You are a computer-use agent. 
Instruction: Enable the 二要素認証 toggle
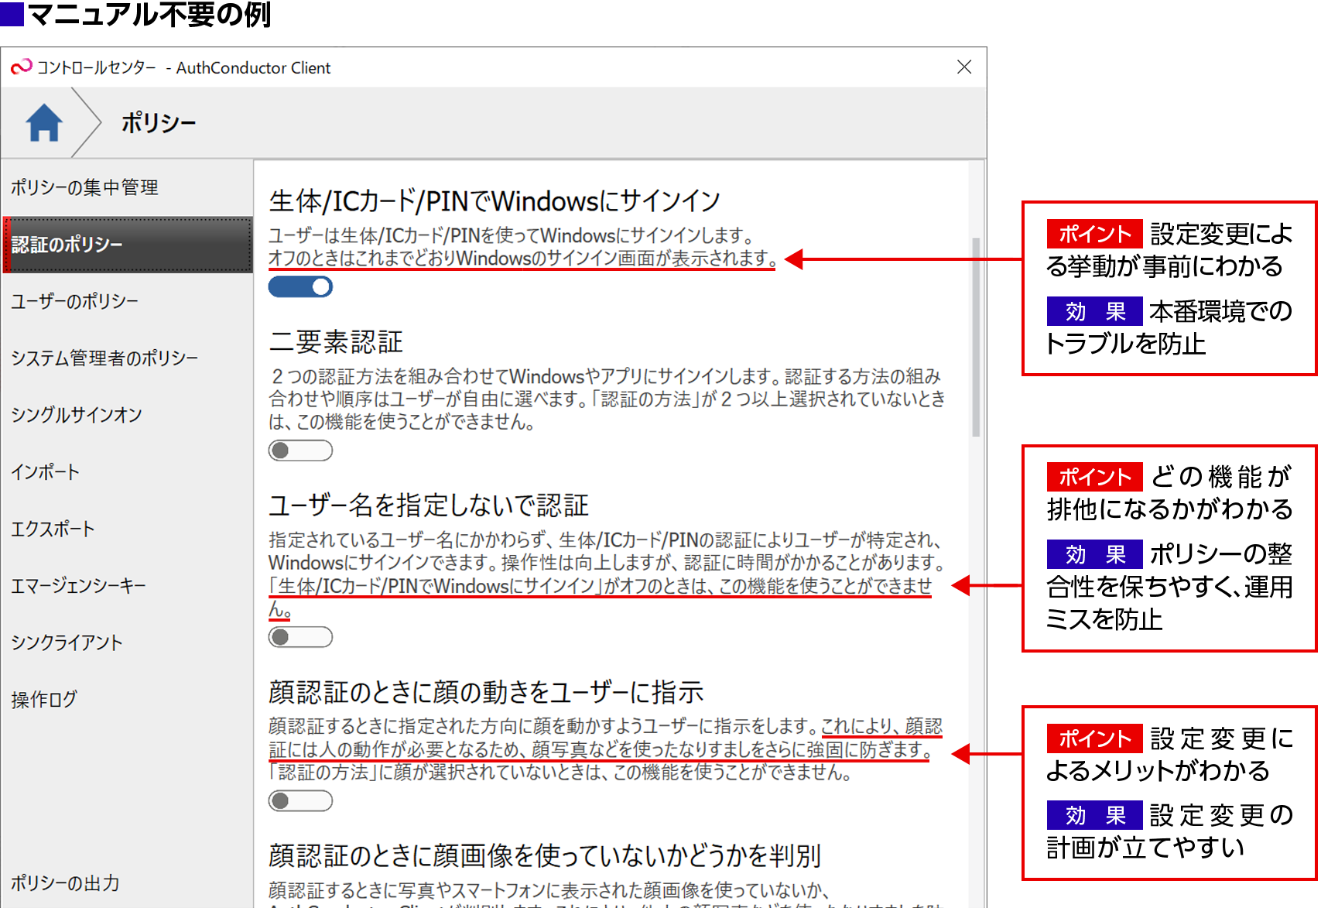tap(300, 451)
